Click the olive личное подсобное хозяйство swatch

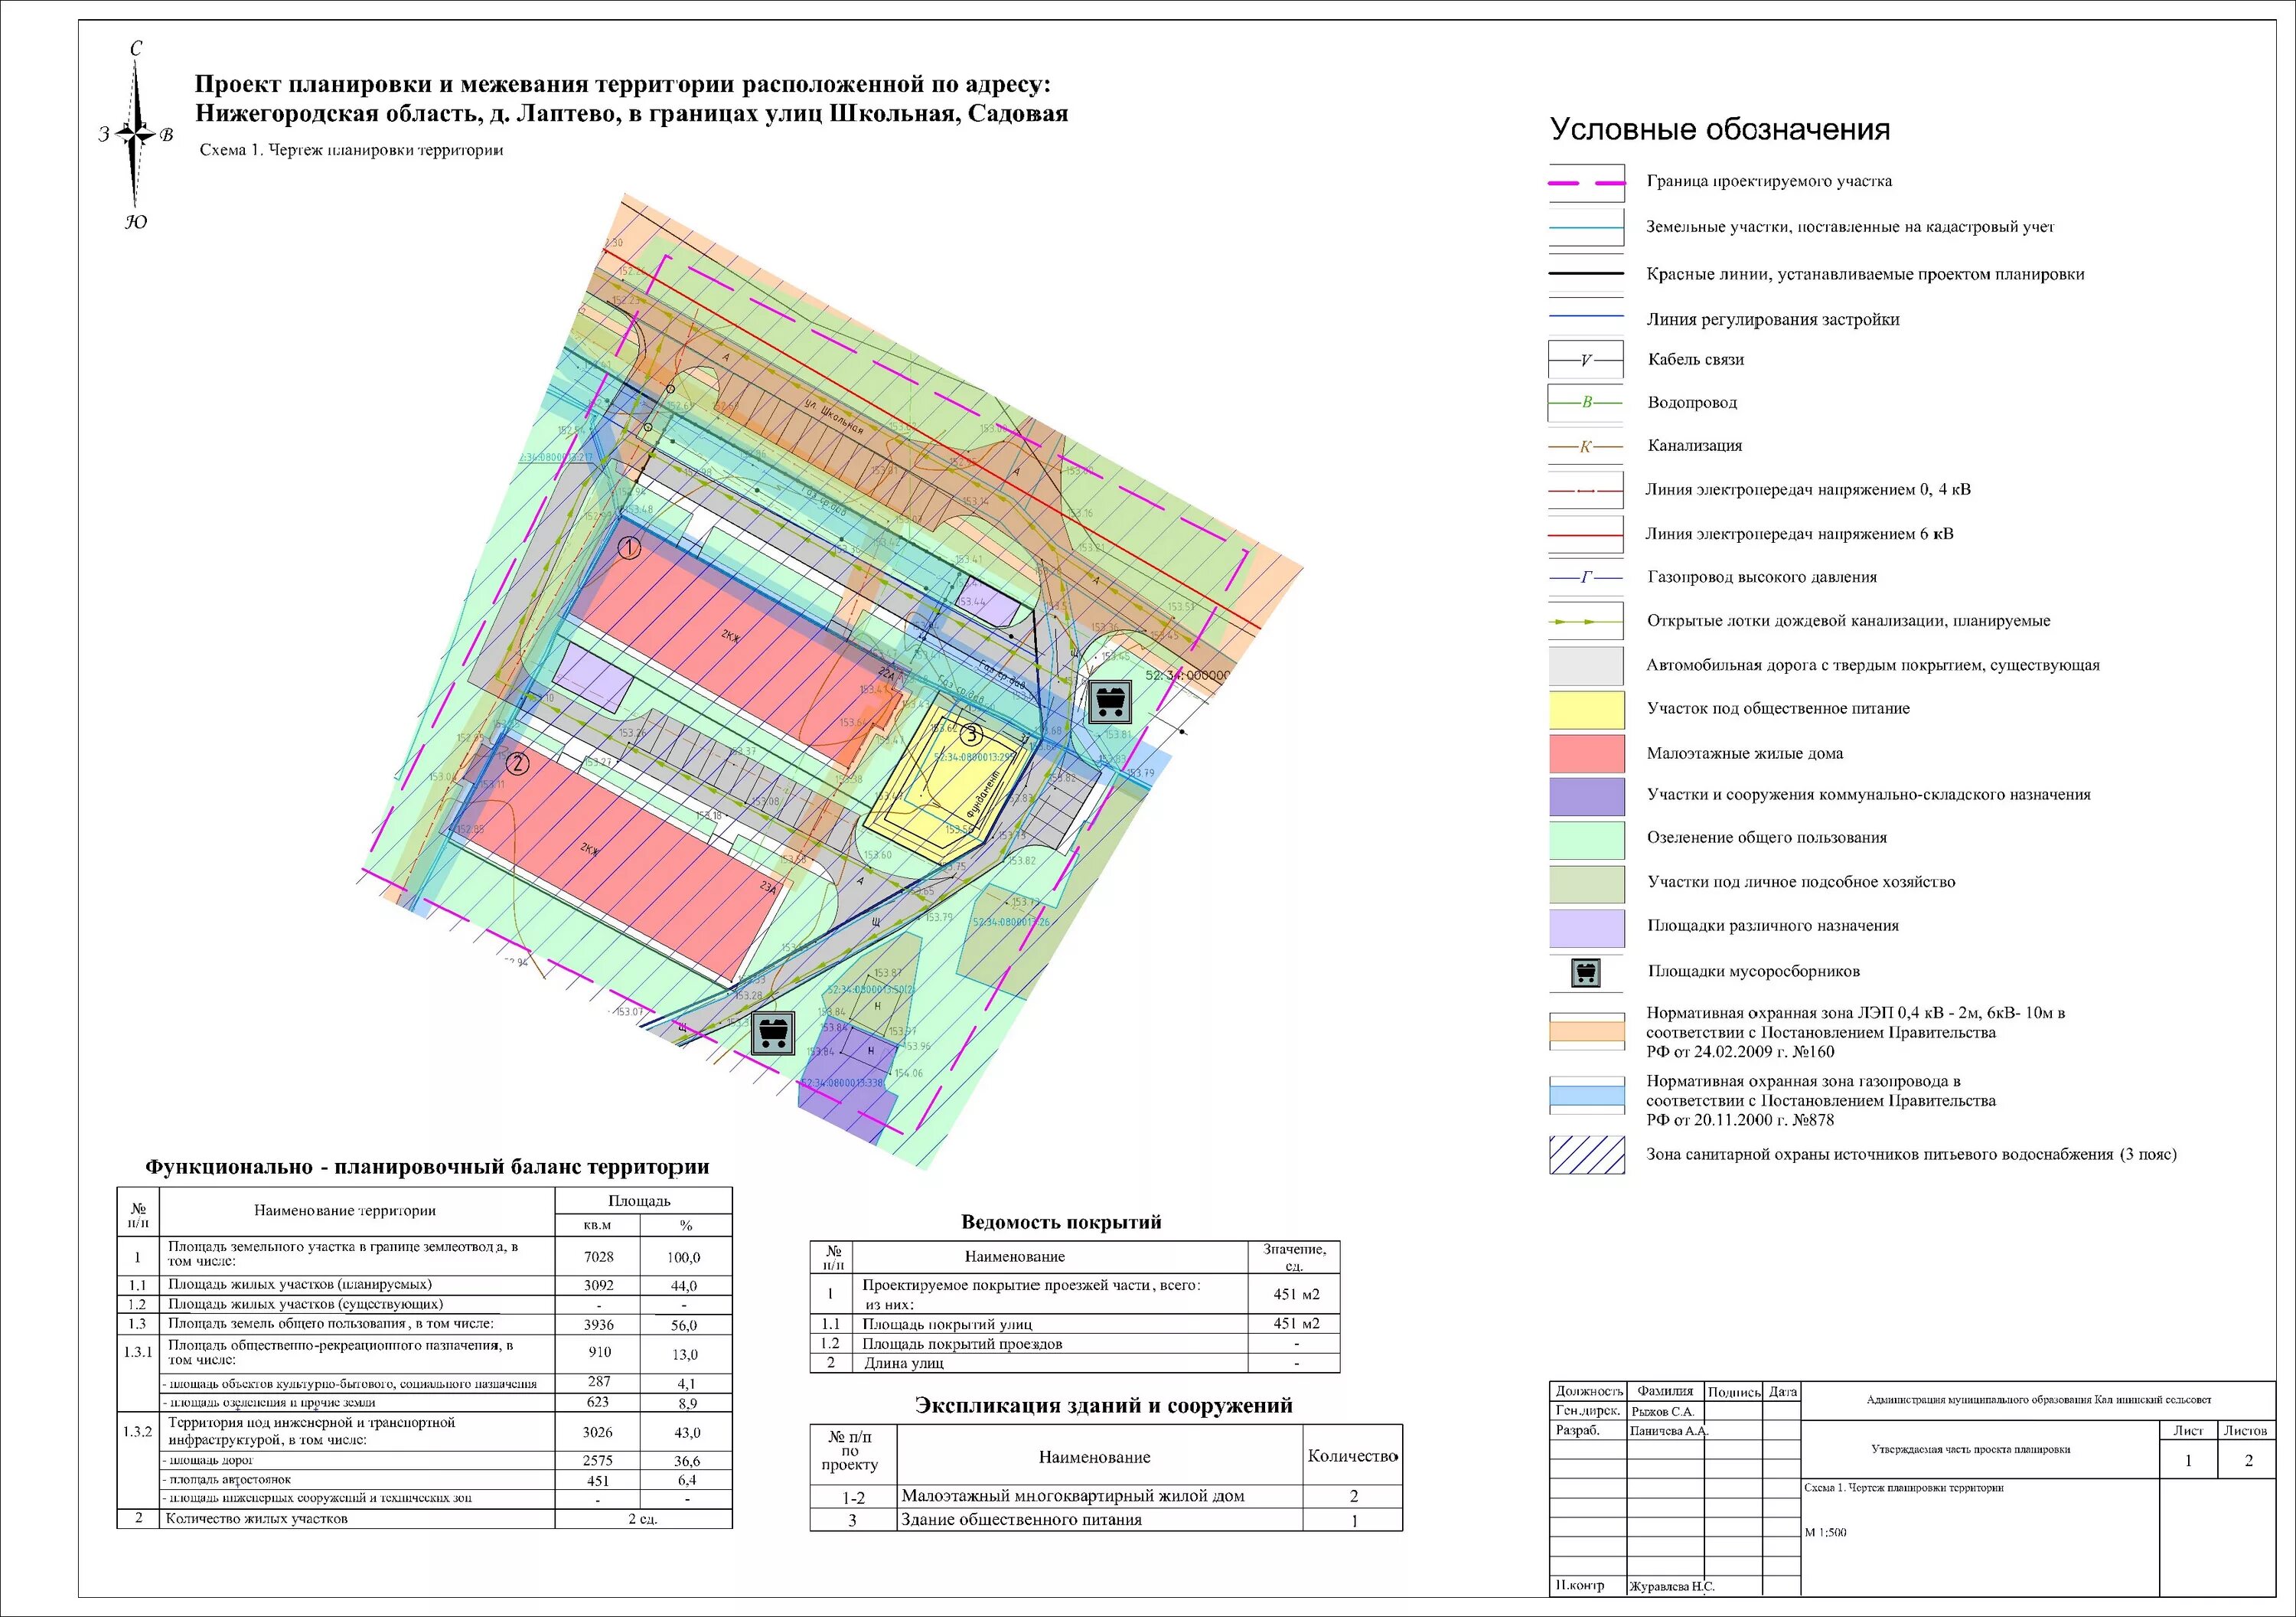click(1586, 884)
